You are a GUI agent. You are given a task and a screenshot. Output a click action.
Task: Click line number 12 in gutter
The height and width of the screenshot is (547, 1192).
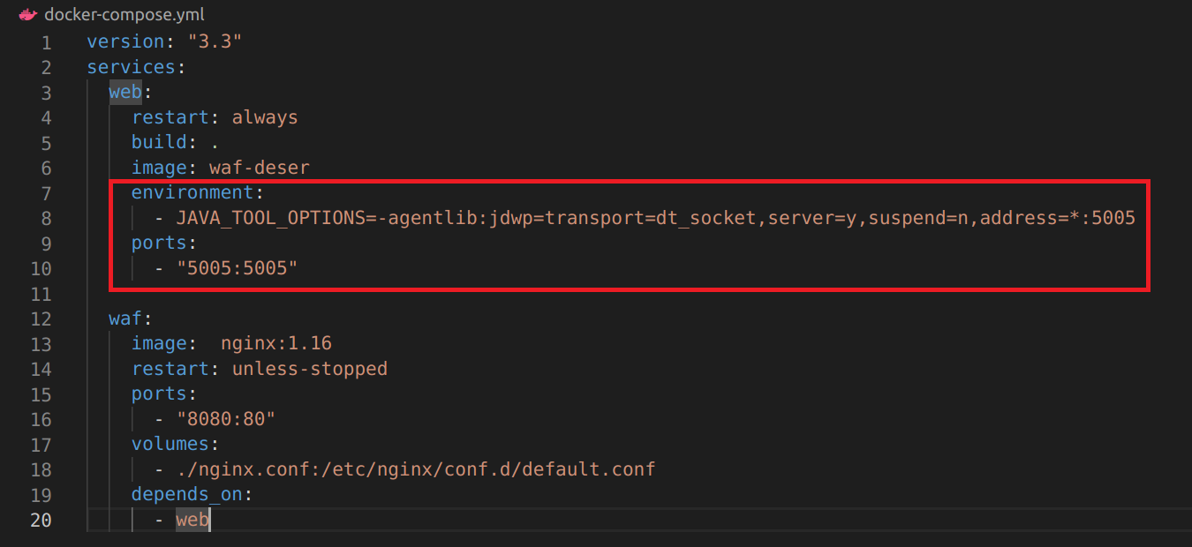(41, 318)
